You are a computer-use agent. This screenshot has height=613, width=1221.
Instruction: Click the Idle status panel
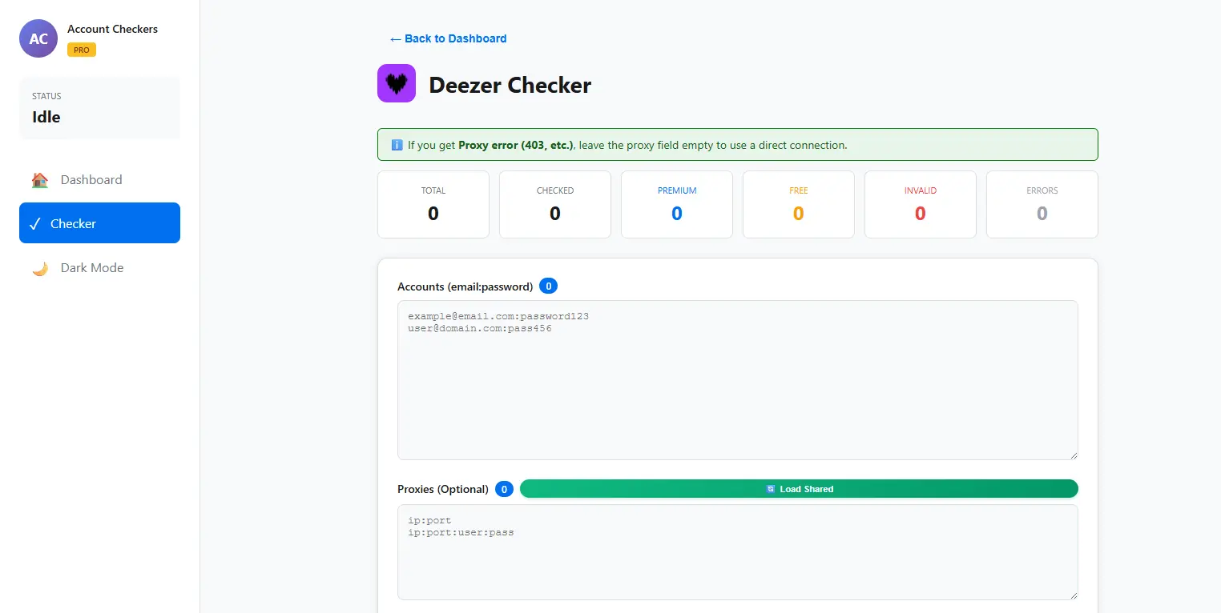pos(99,108)
